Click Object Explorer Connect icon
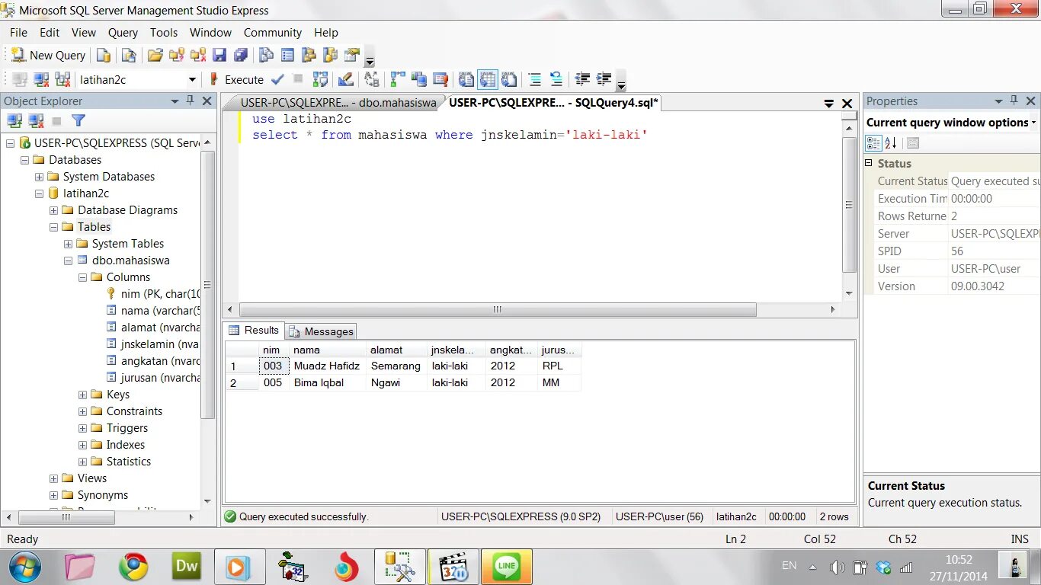The image size is (1041, 585). point(14,120)
